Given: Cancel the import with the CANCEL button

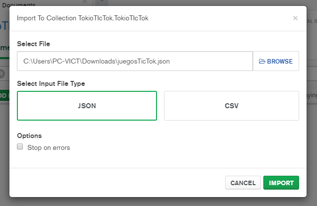Looking at the screenshot, I should (243, 183).
